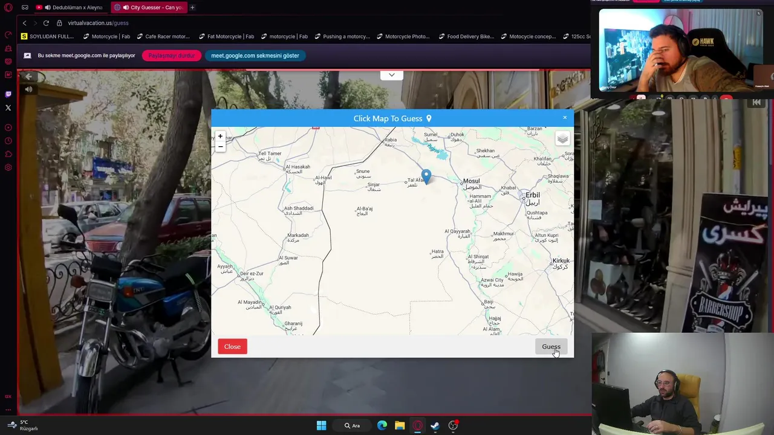Open the lowercase 'motorcycle | Fab' bookmark
The image size is (774, 435).
pyautogui.click(x=284, y=36)
